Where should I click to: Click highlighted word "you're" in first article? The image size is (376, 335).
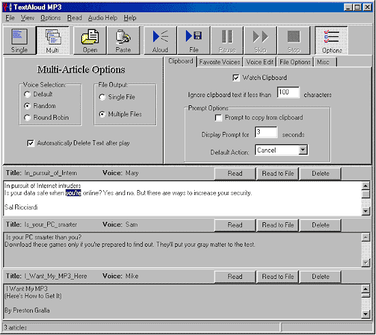pos(73,193)
